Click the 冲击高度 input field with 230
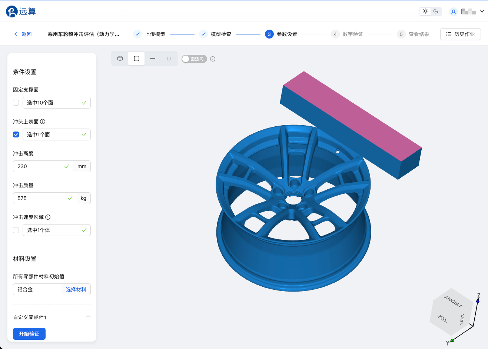 (x=39, y=166)
